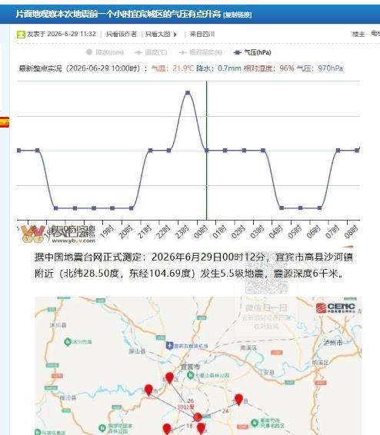Click the 蜀南竹海 scenic area icon
Viewport: 380px width, 435px height.
pyautogui.click(x=255, y=423)
